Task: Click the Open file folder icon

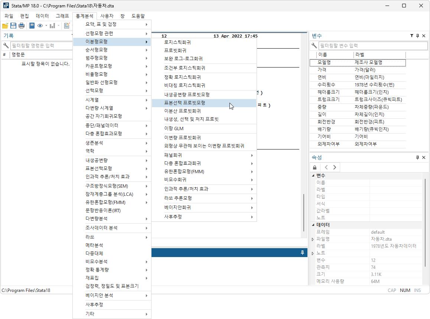Action: [x=5, y=26]
